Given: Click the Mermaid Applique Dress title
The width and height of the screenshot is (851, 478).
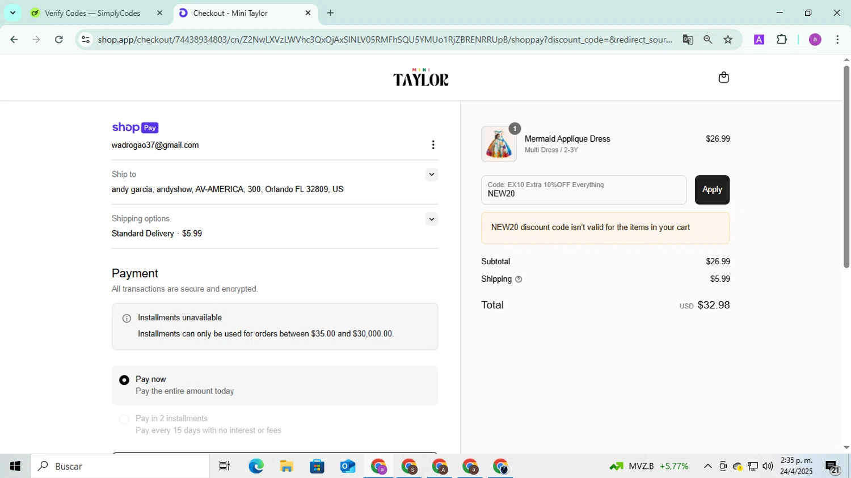Looking at the screenshot, I should click(x=567, y=139).
